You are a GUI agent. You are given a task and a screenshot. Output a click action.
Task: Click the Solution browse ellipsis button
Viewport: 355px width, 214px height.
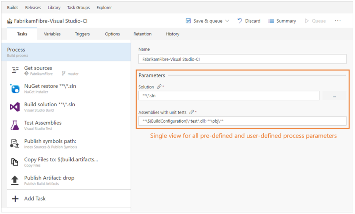pos(334,96)
